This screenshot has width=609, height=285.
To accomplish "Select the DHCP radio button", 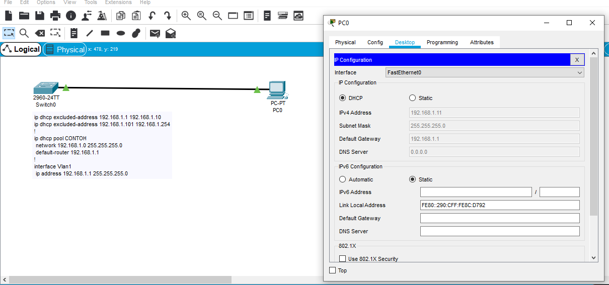I will click(343, 98).
